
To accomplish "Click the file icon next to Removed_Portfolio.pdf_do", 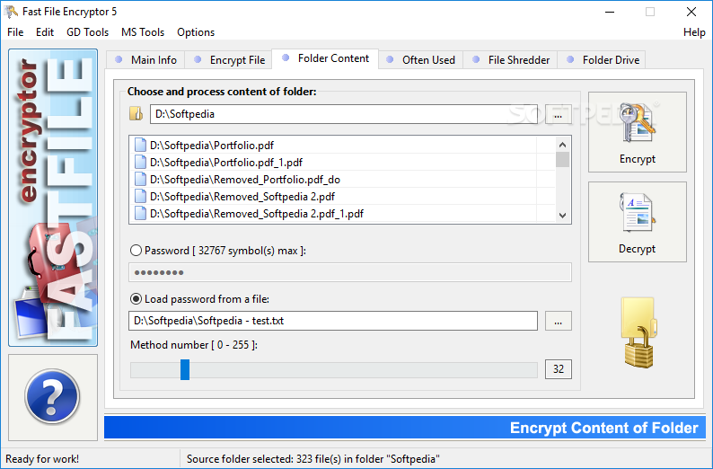I will 140,179.
